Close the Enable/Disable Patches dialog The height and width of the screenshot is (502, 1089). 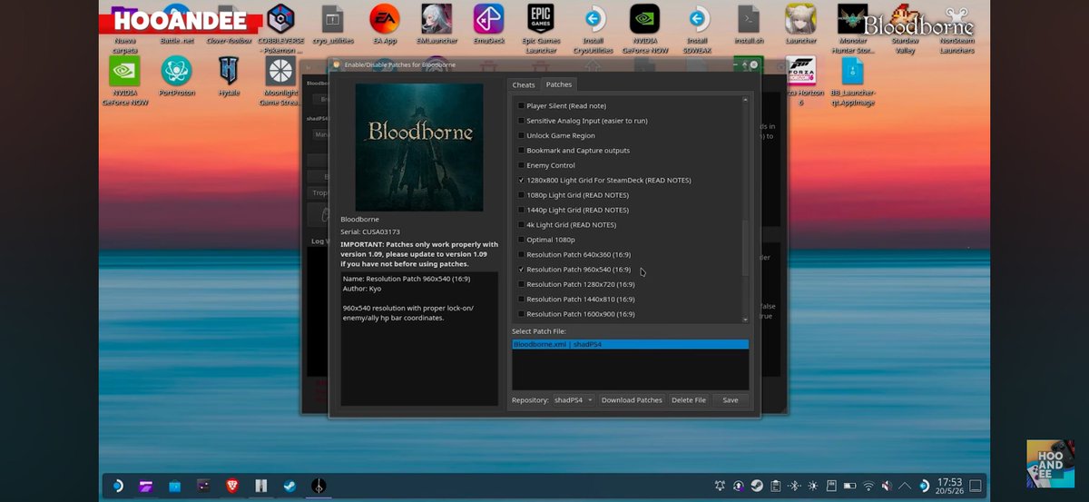tap(753, 65)
